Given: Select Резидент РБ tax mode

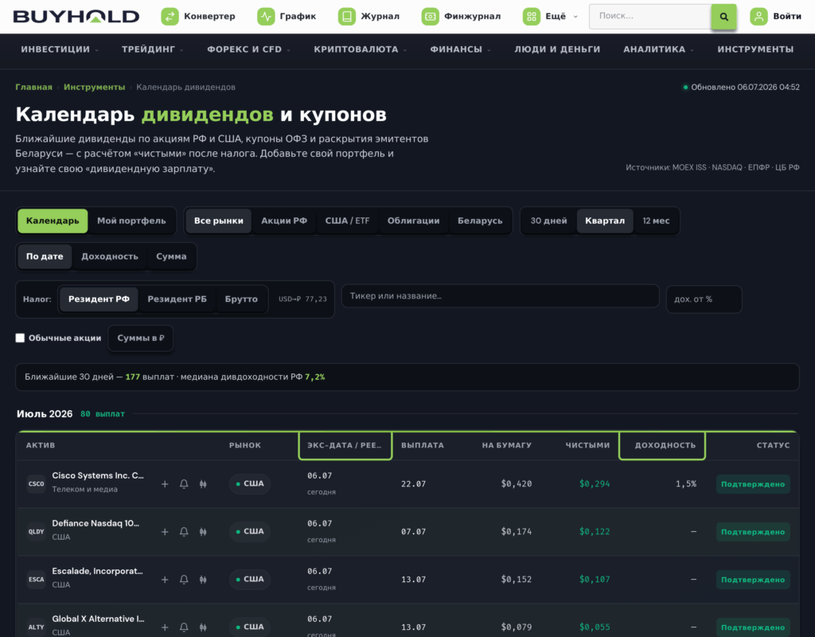Looking at the screenshot, I should pyautogui.click(x=177, y=299).
